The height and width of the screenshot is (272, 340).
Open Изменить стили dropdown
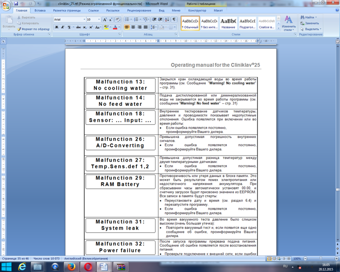(289, 23)
